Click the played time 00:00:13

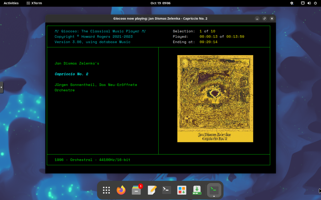click(208, 37)
